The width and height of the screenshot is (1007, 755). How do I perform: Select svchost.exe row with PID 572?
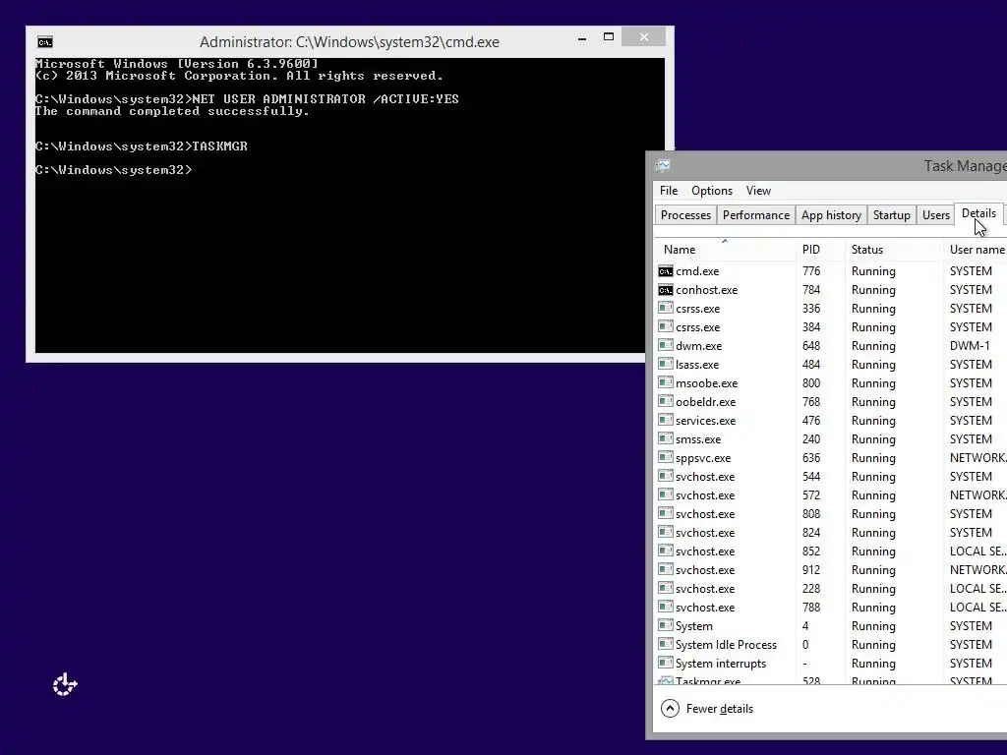click(831, 495)
